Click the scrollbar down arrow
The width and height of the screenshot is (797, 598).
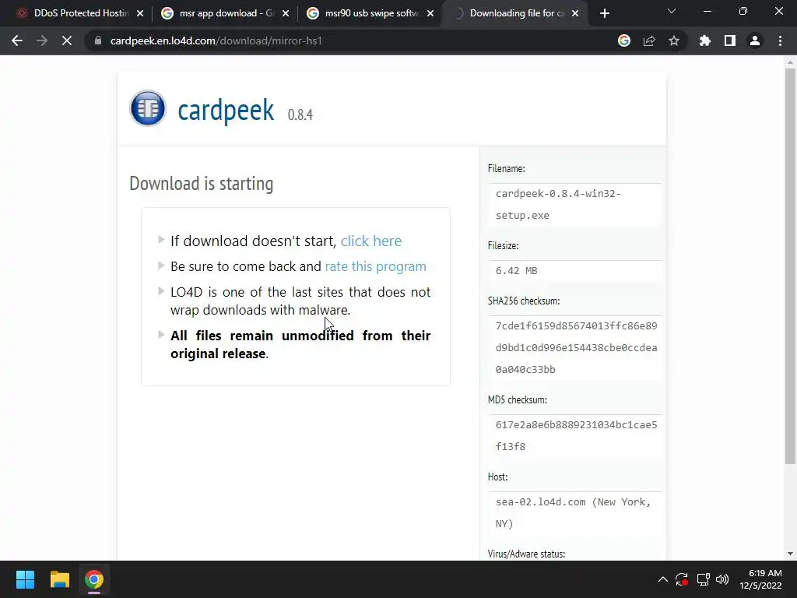(x=790, y=554)
